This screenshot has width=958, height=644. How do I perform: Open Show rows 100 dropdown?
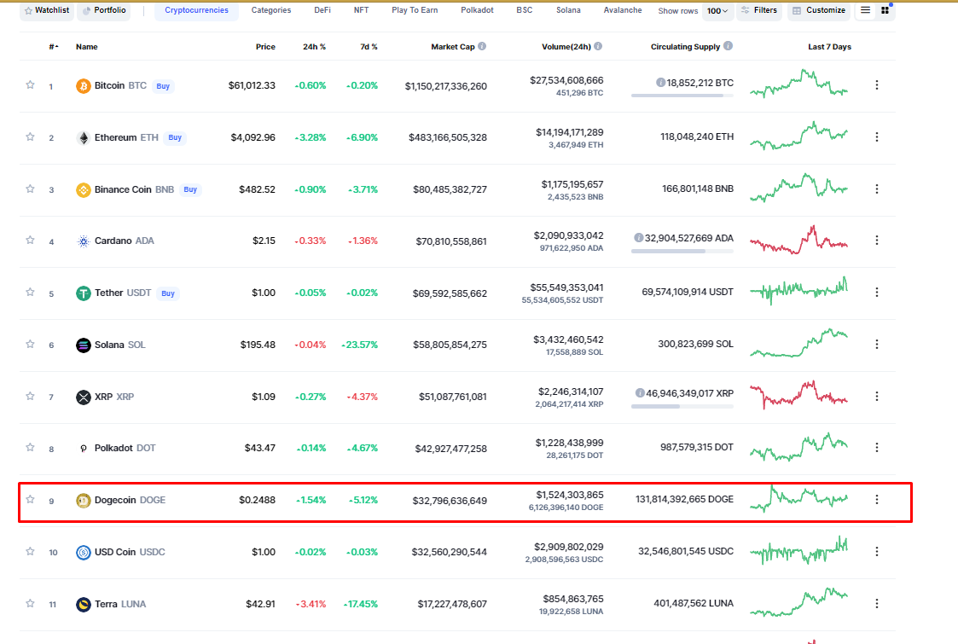(x=717, y=10)
